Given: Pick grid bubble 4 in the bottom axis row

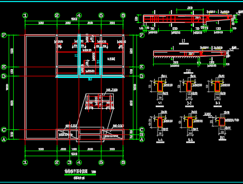Looking at the screenshot, I should pyautogui.click(x=79, y=162).
